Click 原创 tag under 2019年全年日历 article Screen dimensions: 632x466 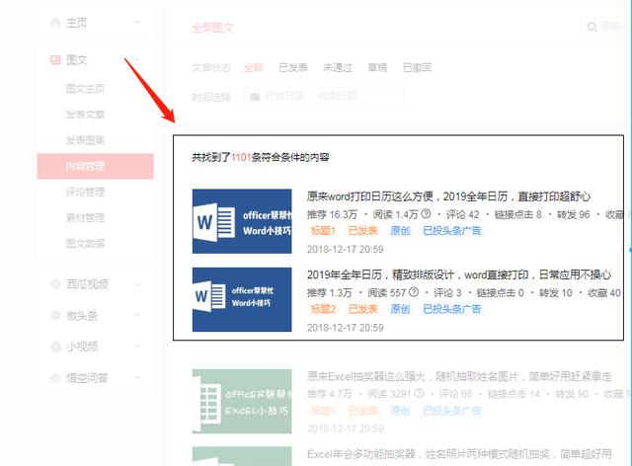[400, 309]
